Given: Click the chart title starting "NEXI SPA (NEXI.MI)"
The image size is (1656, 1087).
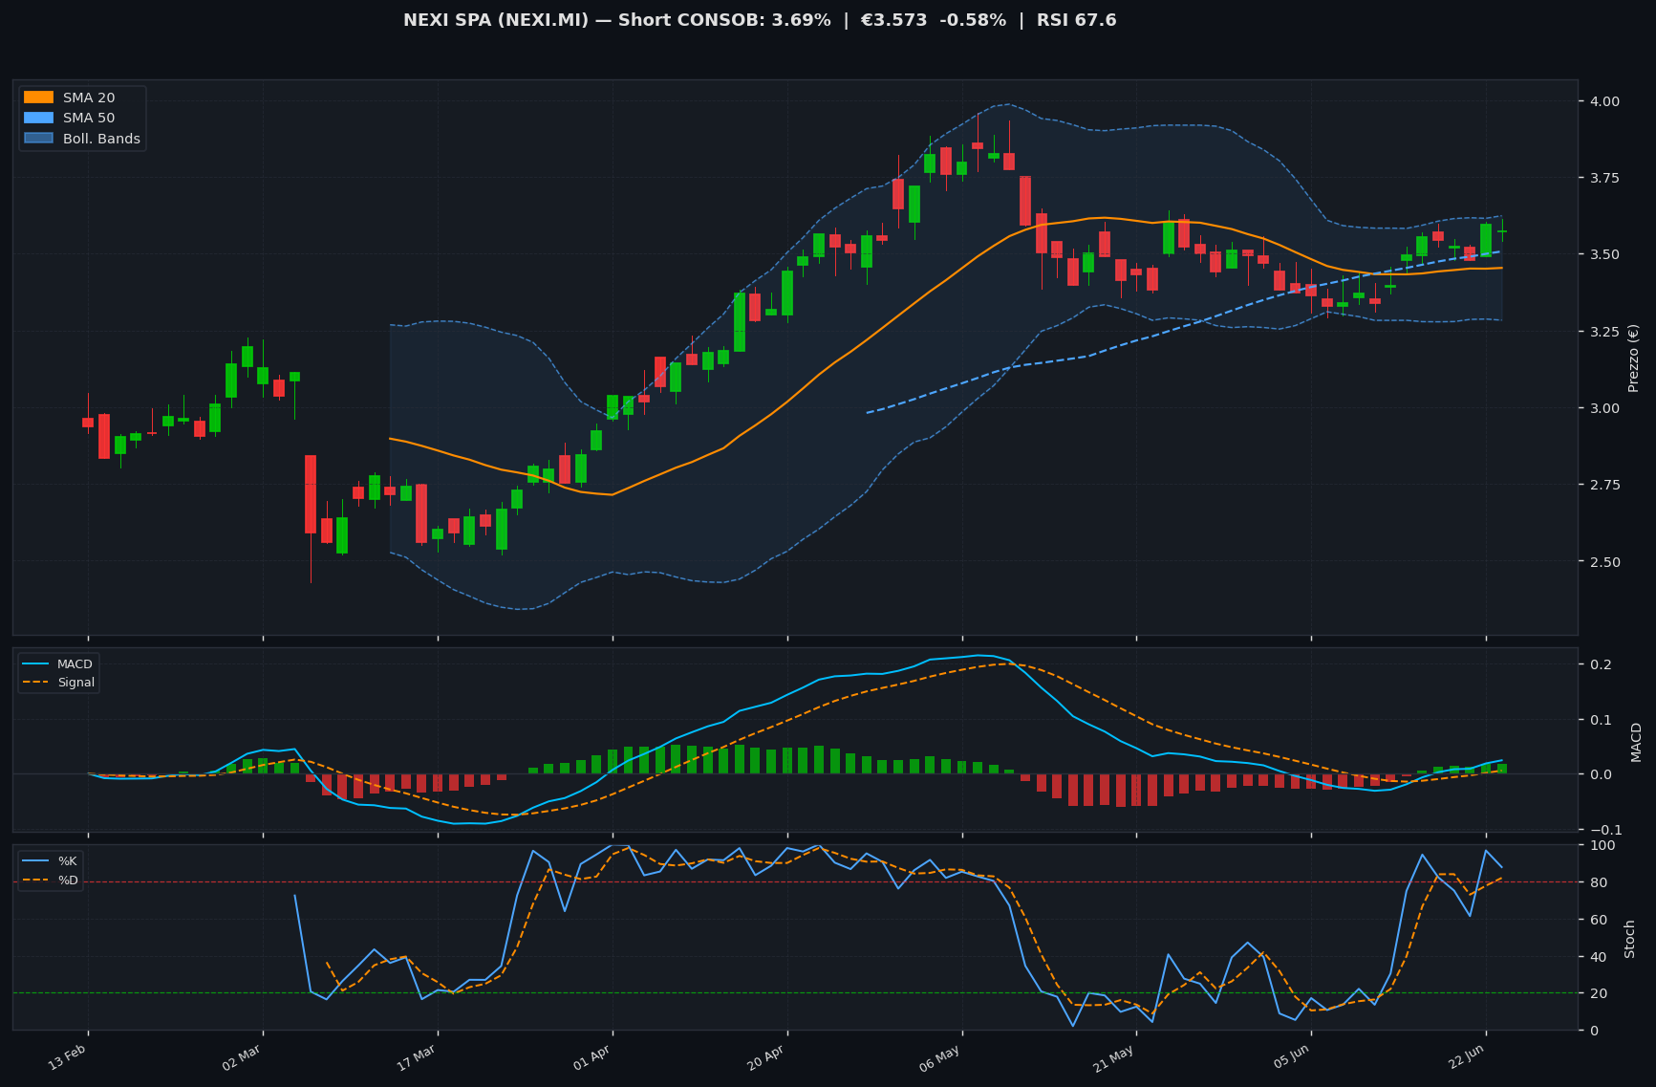Looking at the screenshot, I should [x=760, y=20].
